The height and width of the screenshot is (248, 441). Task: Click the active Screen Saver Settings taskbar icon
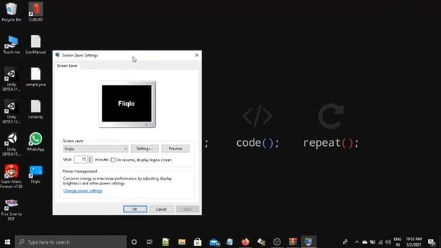point(309,242)
